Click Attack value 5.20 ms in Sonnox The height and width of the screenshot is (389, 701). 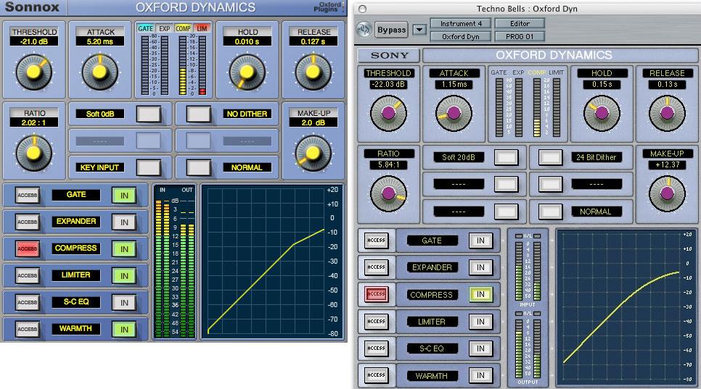pyautogui.click(x=99, y=41)
